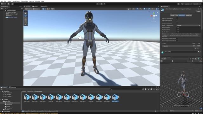The image size is (203, 114).
Task: Open the Global handle rotation dropdown
Action: tap(36, 9)
